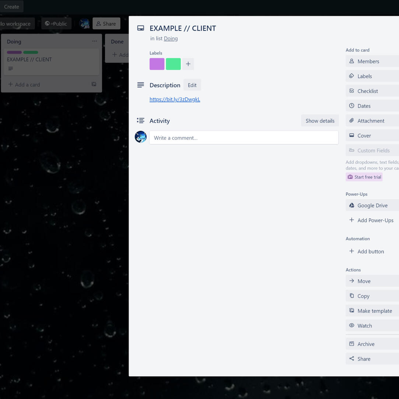Toggle Show details in Activity
Viewport: 399px width, 399px height.
(320, 121)
